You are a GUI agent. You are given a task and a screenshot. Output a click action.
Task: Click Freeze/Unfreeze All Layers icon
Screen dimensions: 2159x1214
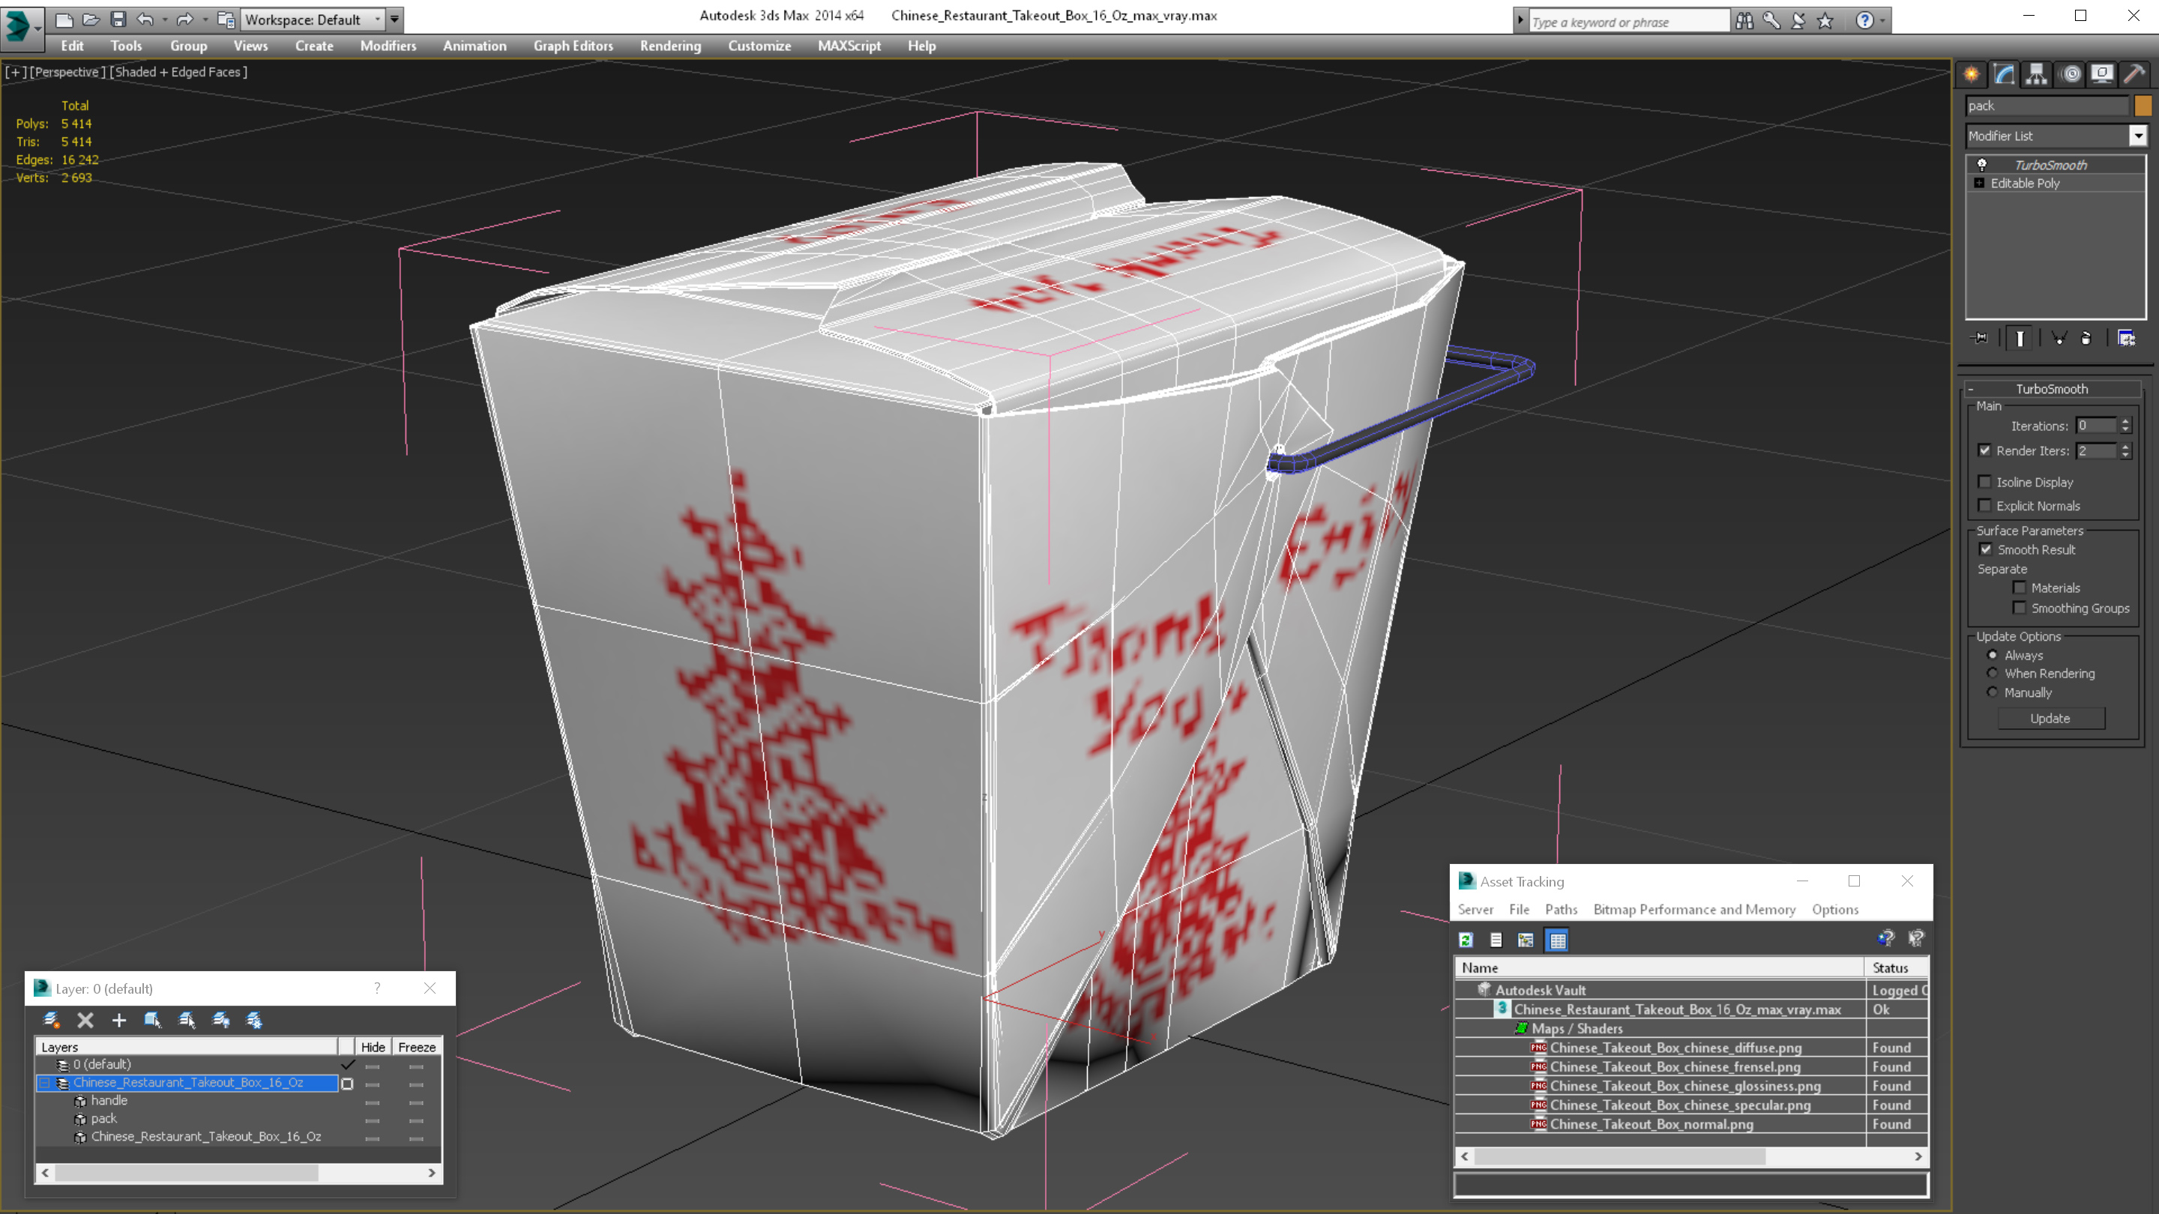pos(255,1020)
